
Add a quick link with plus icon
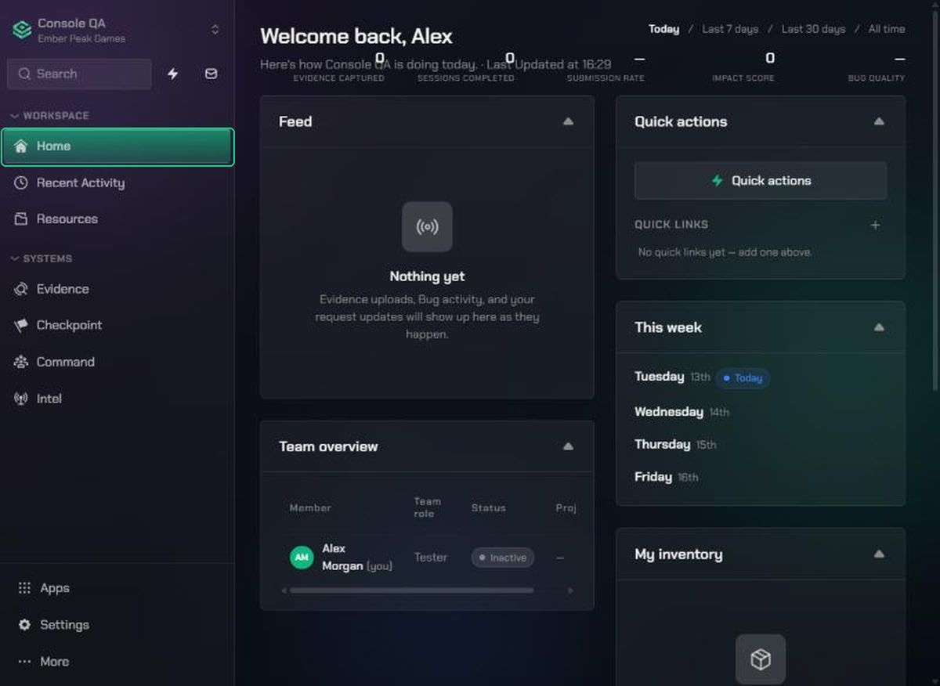pyautogui.click(x=876, y=225)
